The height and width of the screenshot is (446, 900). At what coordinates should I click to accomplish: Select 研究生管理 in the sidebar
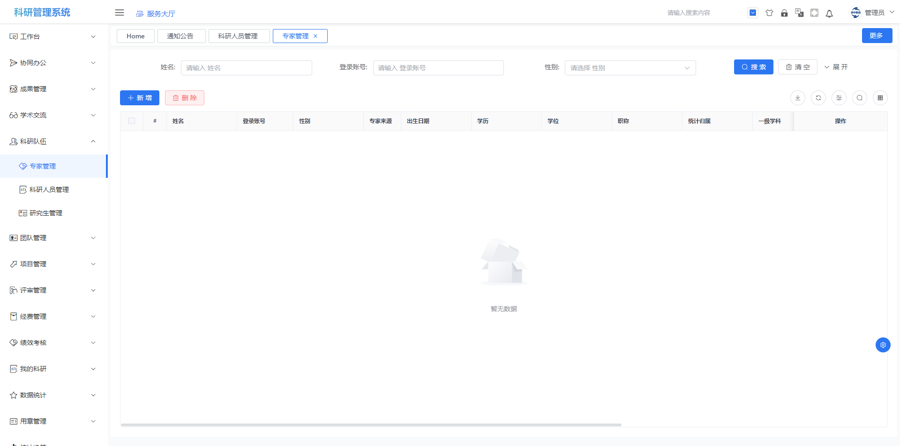46,213
